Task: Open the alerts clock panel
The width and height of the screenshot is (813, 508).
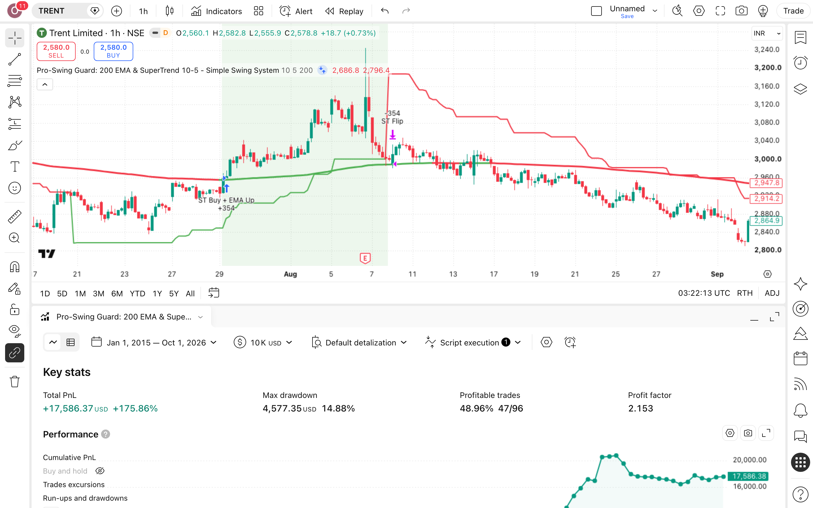Action: coord(800,62)
